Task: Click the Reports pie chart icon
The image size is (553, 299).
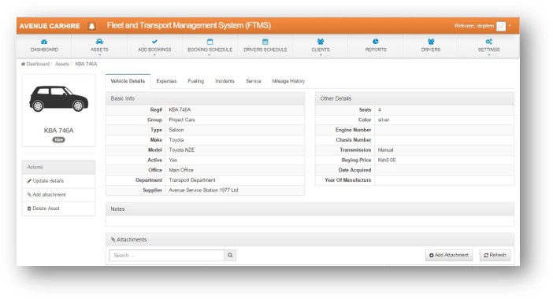Action: pyautogui.click(x=376, y=42)
